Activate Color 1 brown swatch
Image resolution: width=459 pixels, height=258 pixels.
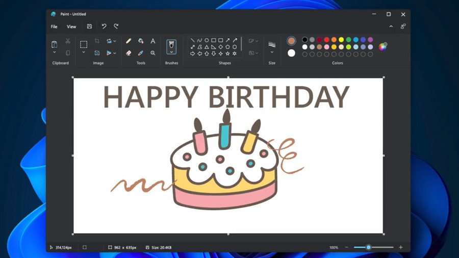(291, 41)
